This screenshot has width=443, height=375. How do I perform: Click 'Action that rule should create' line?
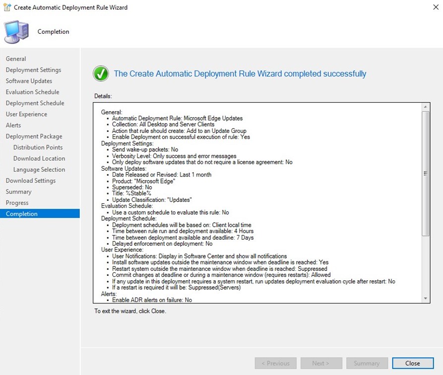point(179,131)
